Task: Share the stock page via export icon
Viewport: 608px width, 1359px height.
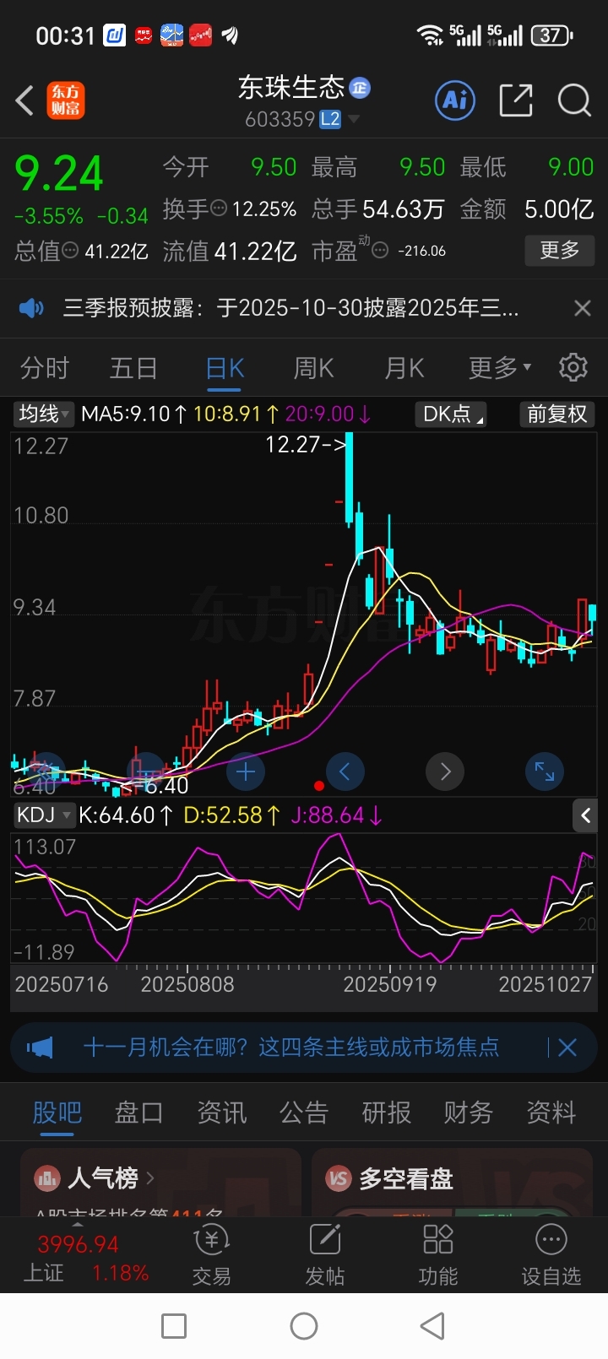Action: tap(516, 100)
